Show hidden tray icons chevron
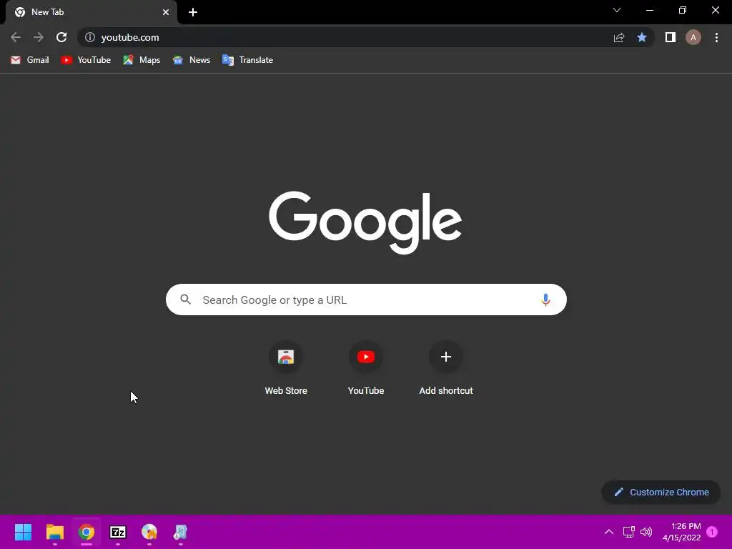This screenshot has height=549, width=732. click(609, 532)
